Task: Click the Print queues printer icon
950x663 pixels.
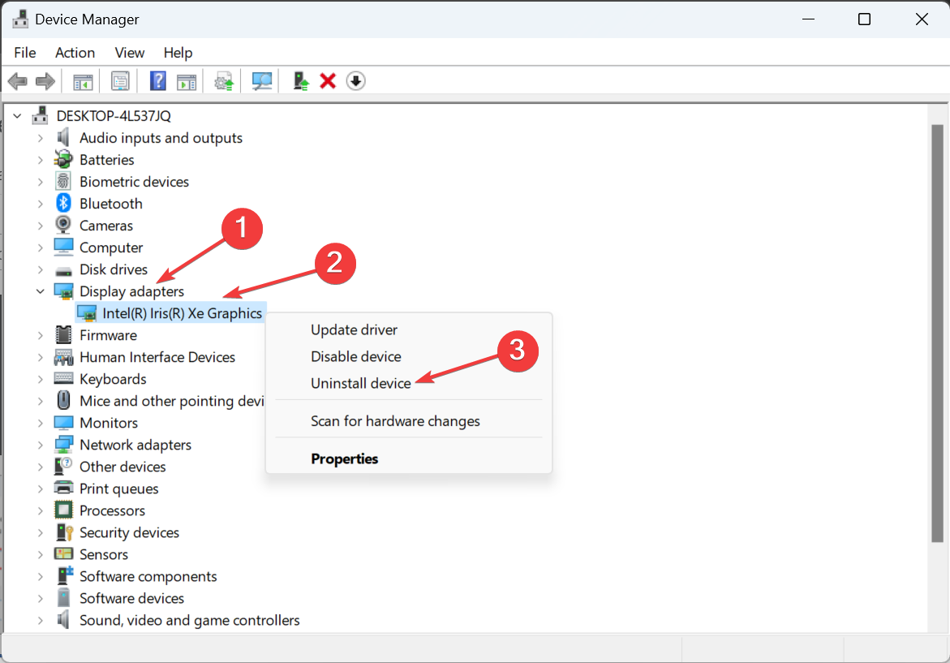Action: (x=63, y=487)
